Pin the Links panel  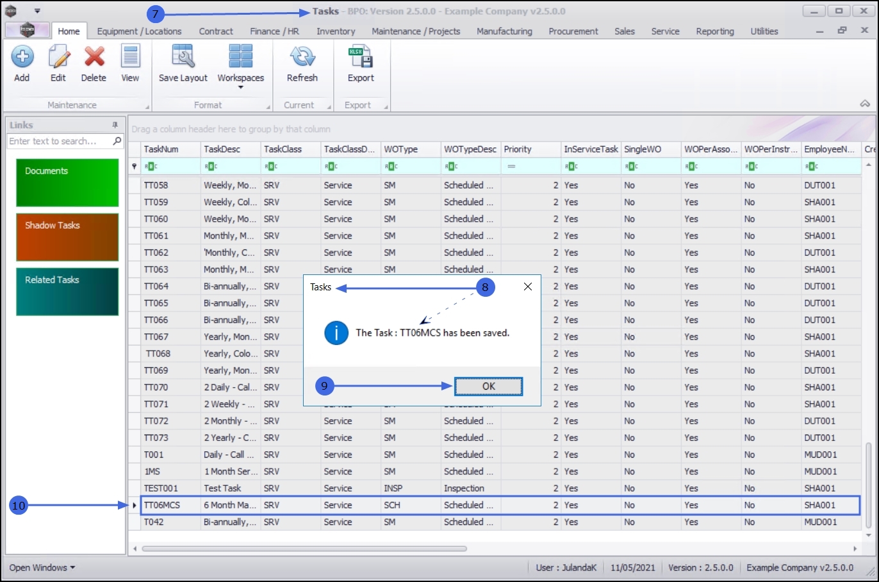[115, 125]
